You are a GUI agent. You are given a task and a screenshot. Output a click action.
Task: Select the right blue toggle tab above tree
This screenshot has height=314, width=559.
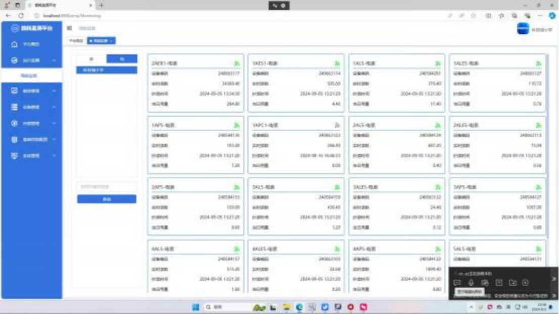pos(122,59)
